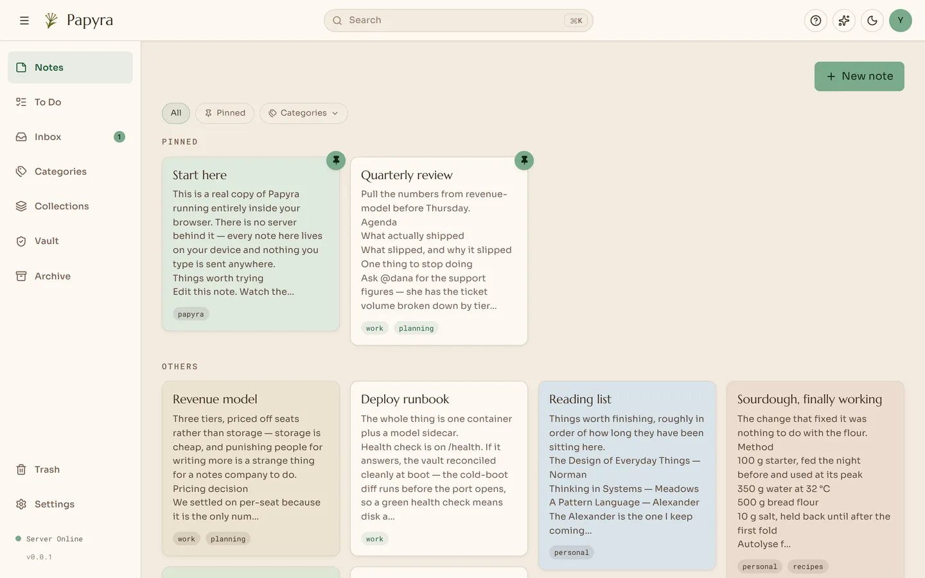
Task: Open Inbox in the sidebar
Action: tap(70, 137)
